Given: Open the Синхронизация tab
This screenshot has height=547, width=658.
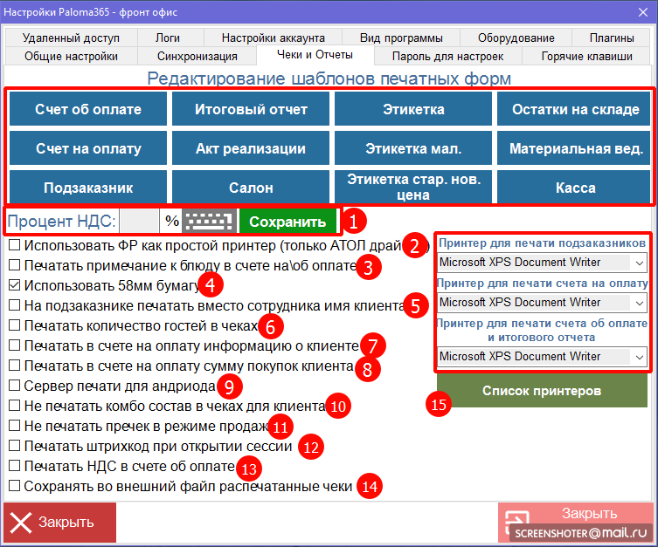Looking at the screenshot, I should pos(197,56).
